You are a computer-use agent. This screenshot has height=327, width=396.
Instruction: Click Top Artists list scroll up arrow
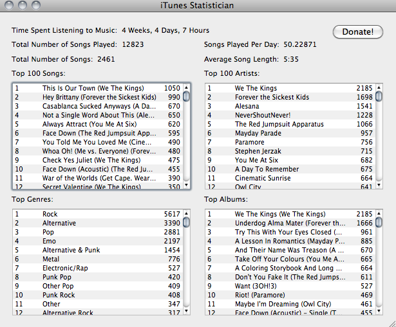[x=379, y=87]
